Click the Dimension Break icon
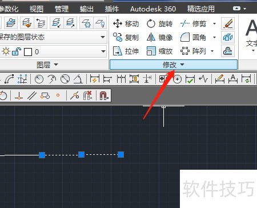Image resolution: width=257 pixels, height=208 pixels. 147,79
